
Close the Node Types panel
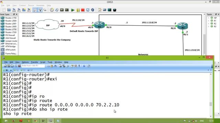[16, 14]
